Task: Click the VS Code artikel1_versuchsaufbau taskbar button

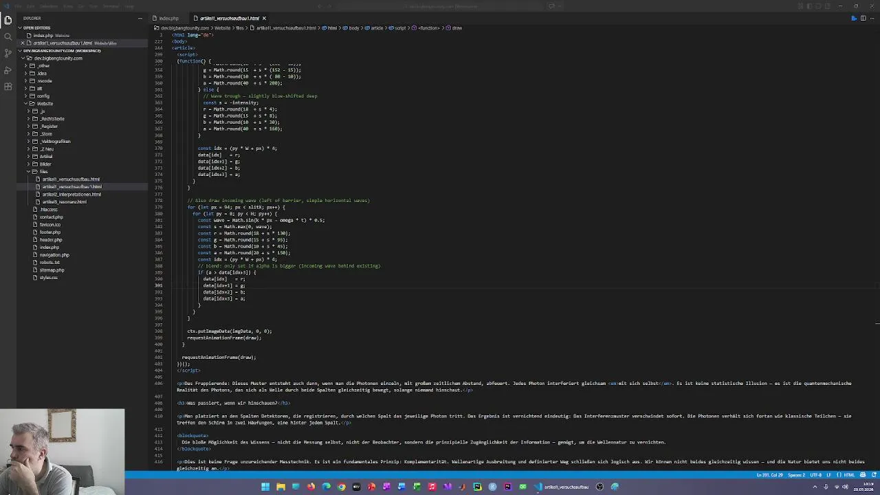Action: point(562,487)
